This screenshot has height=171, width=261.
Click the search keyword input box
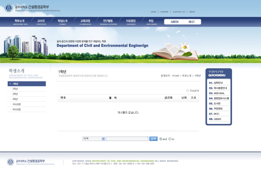tap(127, 139)
